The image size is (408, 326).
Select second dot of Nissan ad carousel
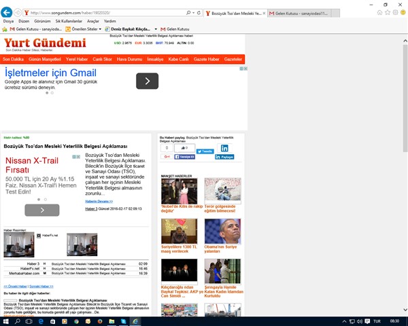(x=46, y=200)
